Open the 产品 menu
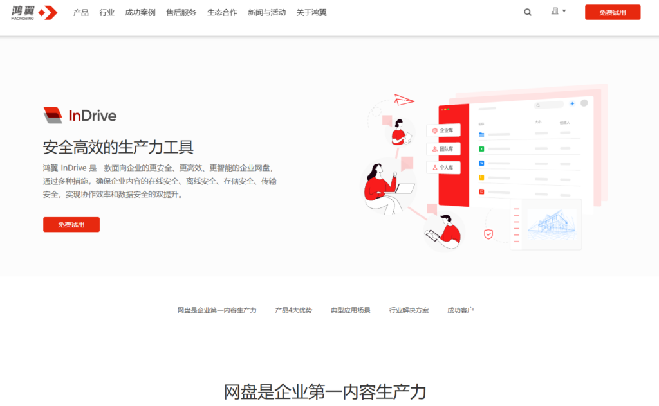Image resolution: width=659 pixels, height=406 pixels. 80,13
